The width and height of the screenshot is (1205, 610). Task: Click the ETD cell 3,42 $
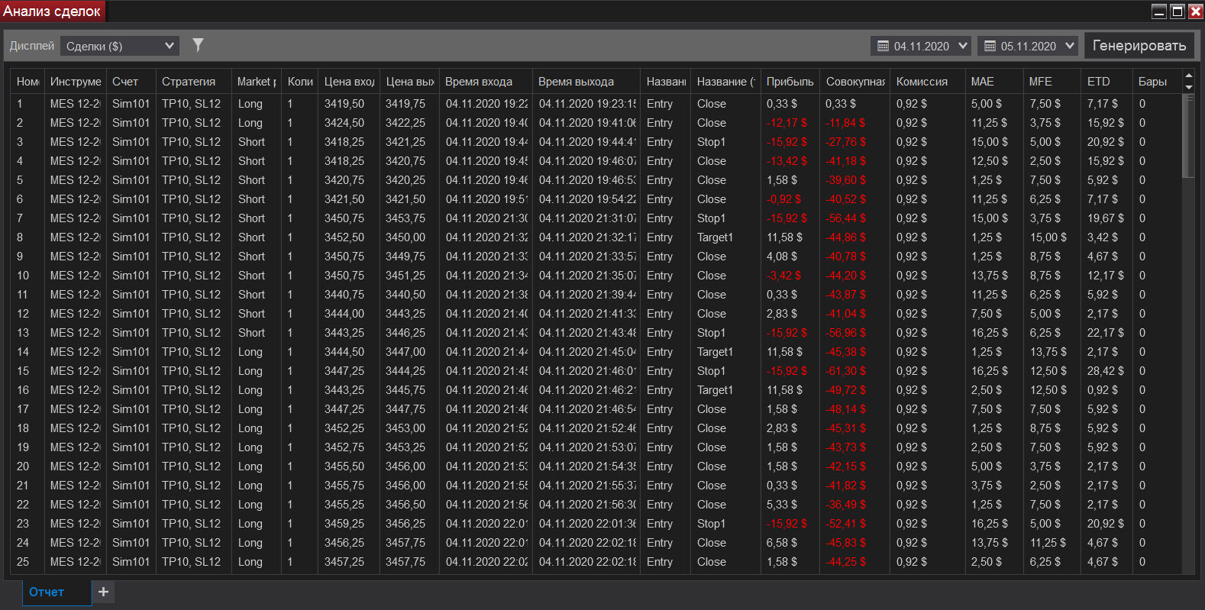[1103, 237]
